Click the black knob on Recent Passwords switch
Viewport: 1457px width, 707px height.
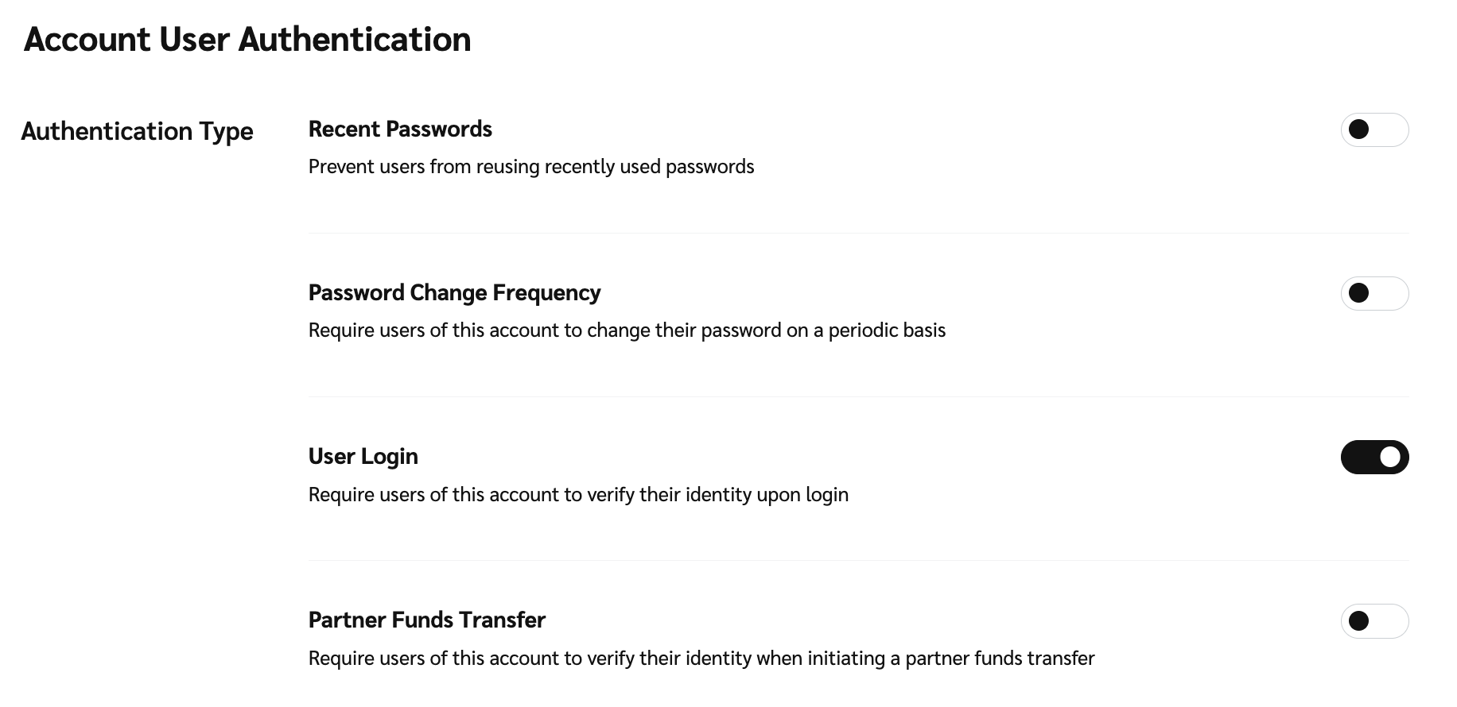(x=1359, y=129)
